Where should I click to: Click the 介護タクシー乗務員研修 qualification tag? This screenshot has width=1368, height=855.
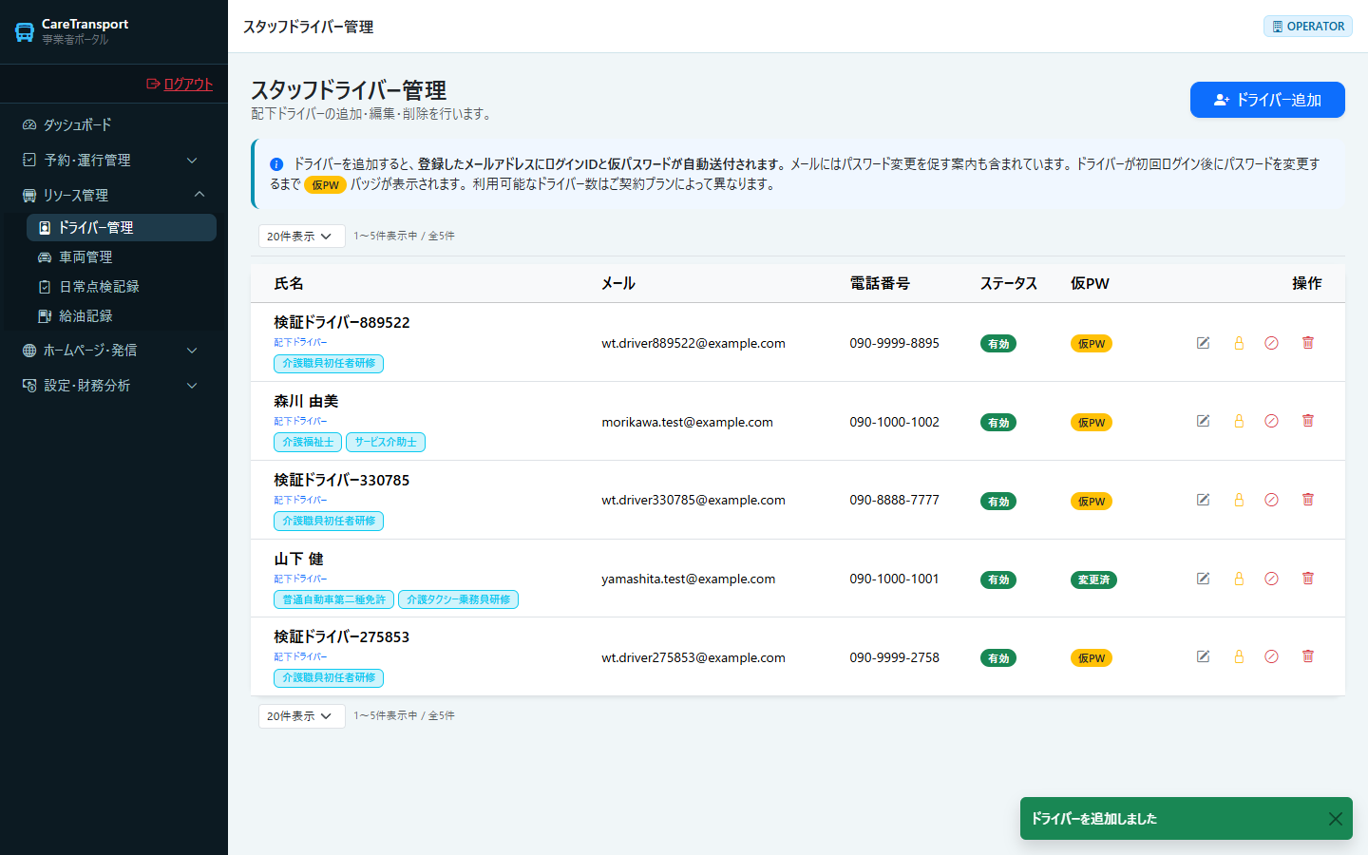click(x=458, y=599)
